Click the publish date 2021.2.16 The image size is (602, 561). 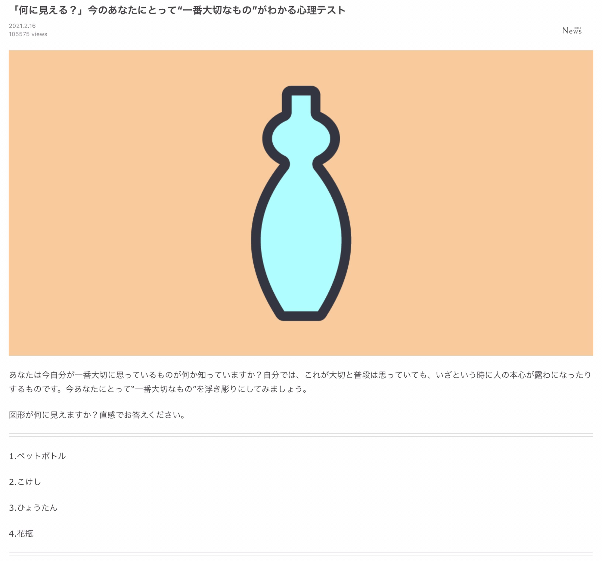tap(22, 26)
